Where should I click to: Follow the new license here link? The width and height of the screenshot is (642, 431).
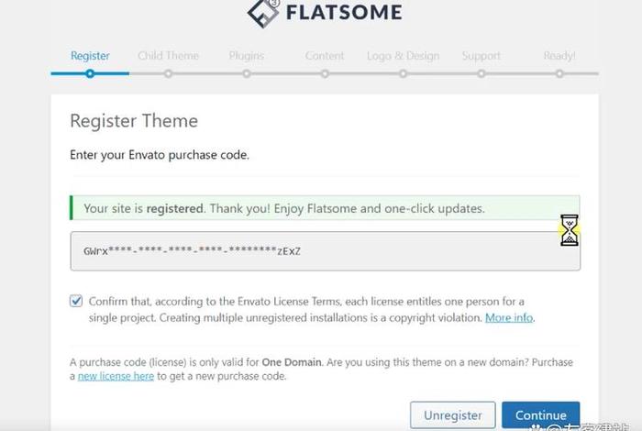(x=116, y=376)
